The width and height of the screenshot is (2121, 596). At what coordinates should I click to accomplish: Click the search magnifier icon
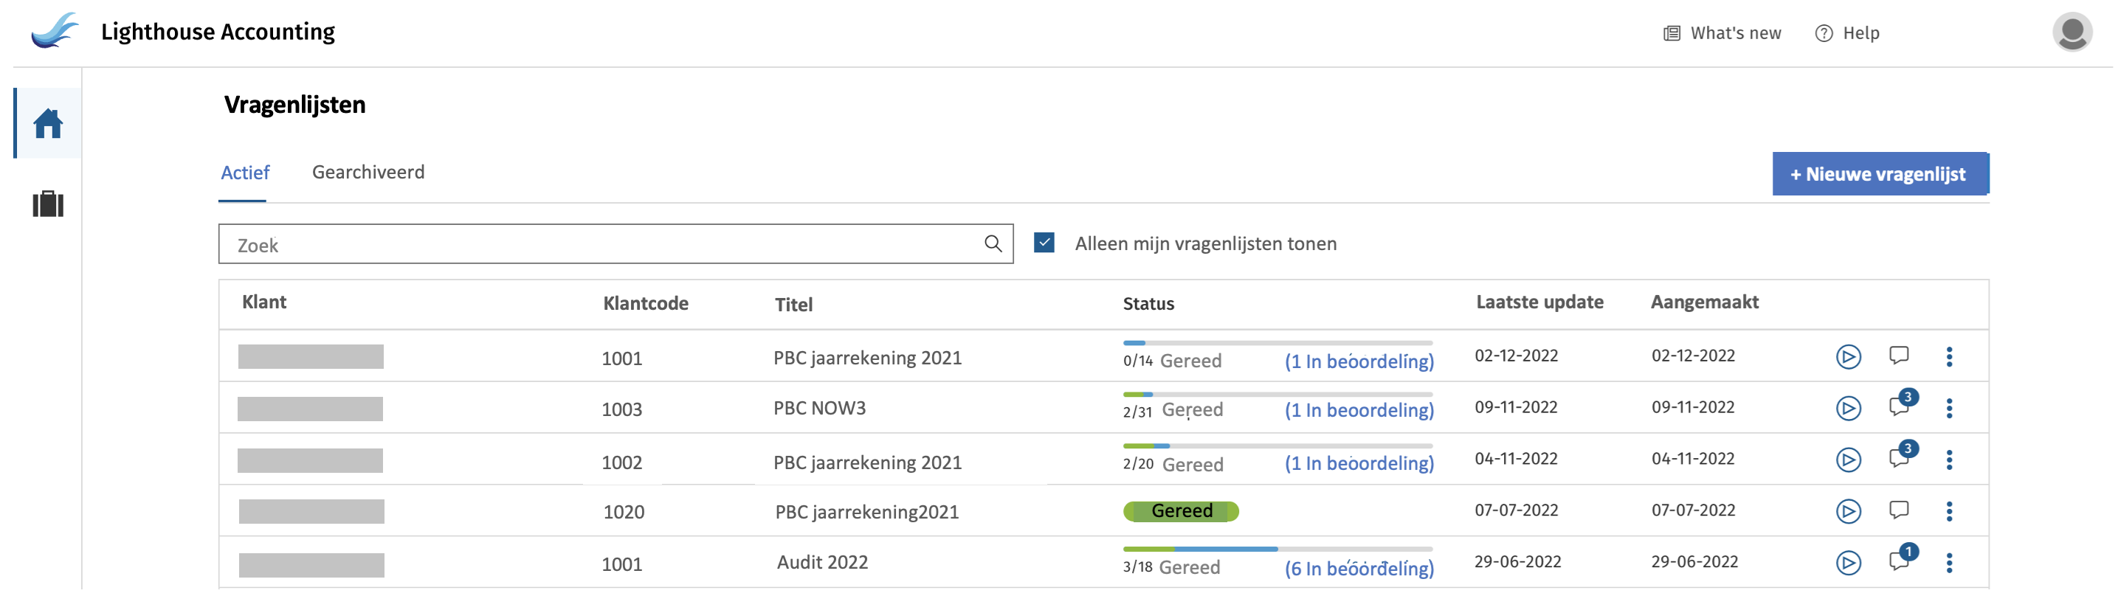tap(992, 243)
